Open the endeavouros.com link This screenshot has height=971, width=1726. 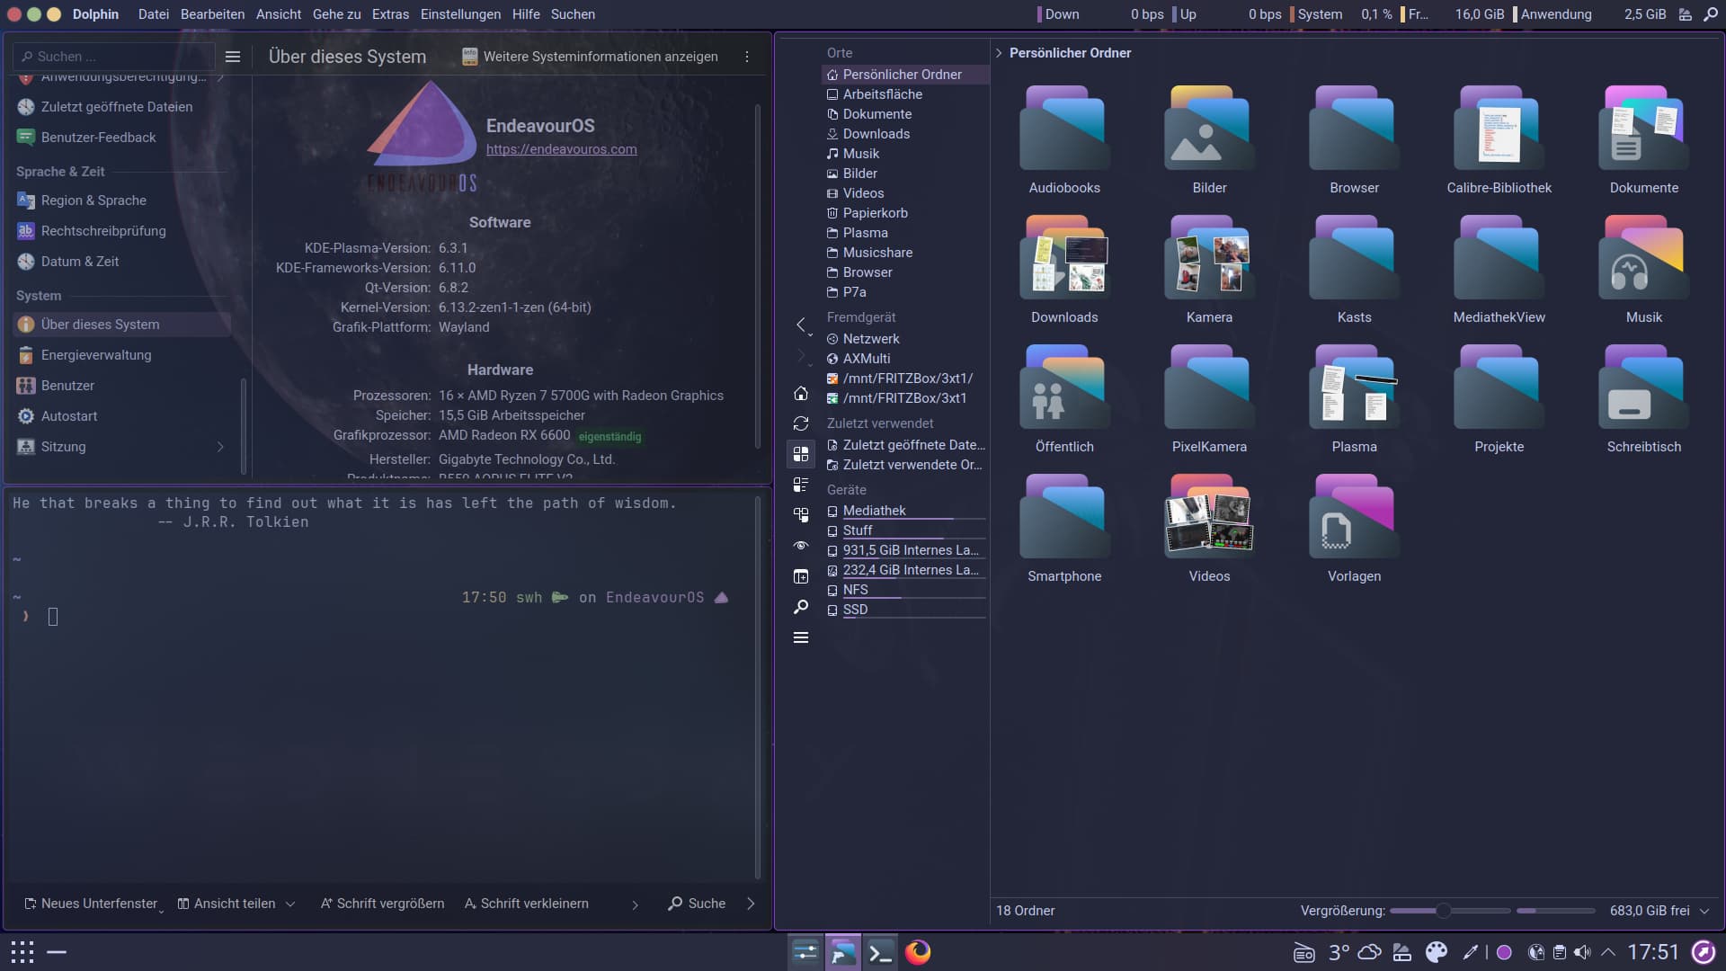tap(561, 149)
